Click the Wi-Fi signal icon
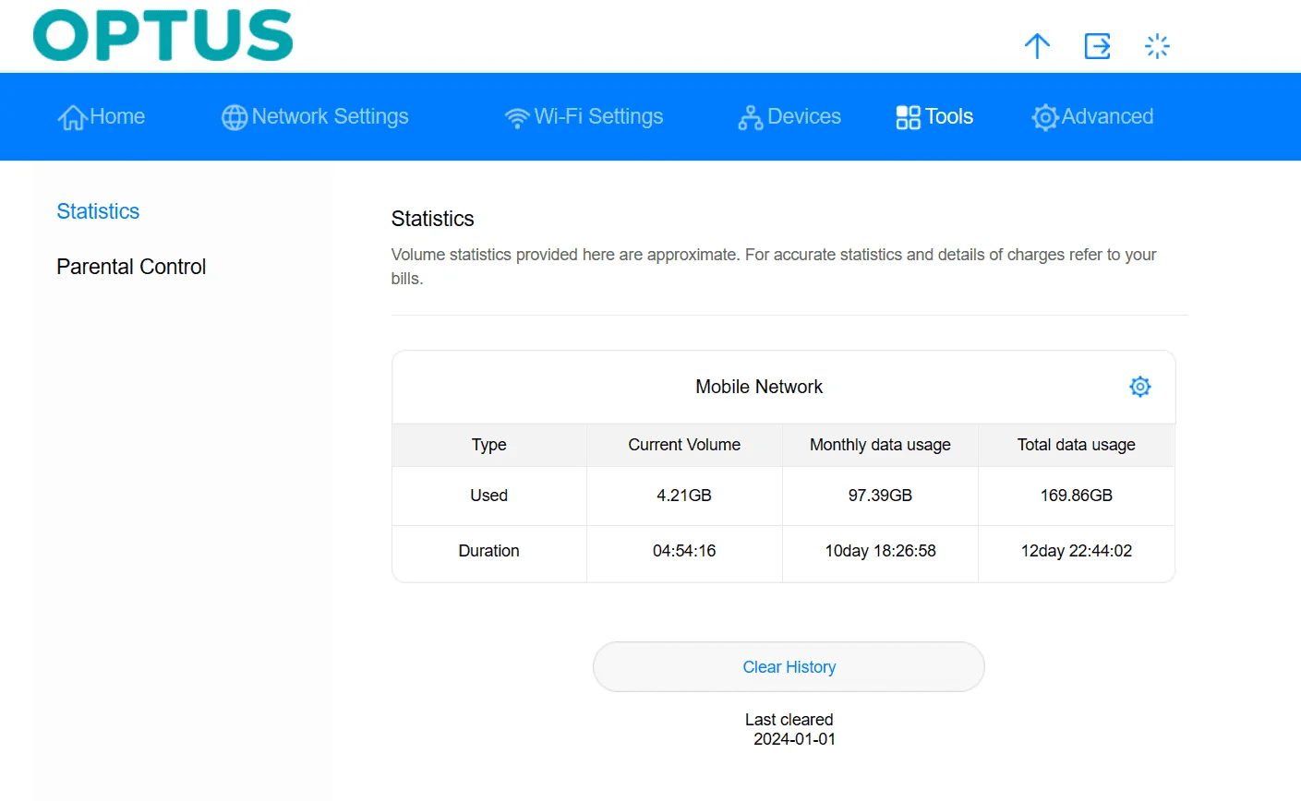 coord(517,118)
